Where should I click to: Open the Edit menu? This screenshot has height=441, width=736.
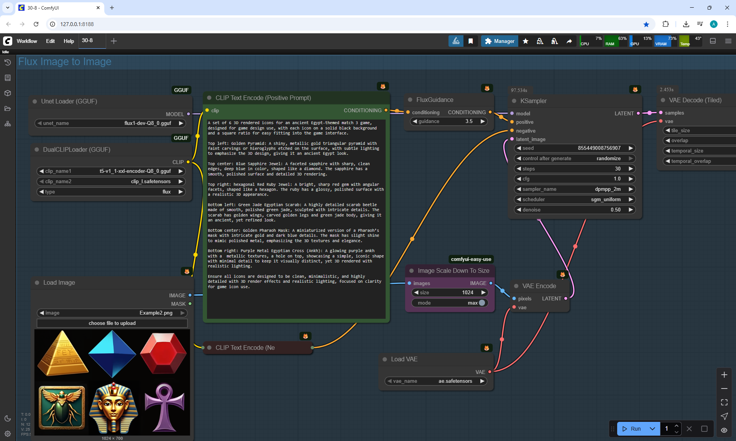point(50,41)
